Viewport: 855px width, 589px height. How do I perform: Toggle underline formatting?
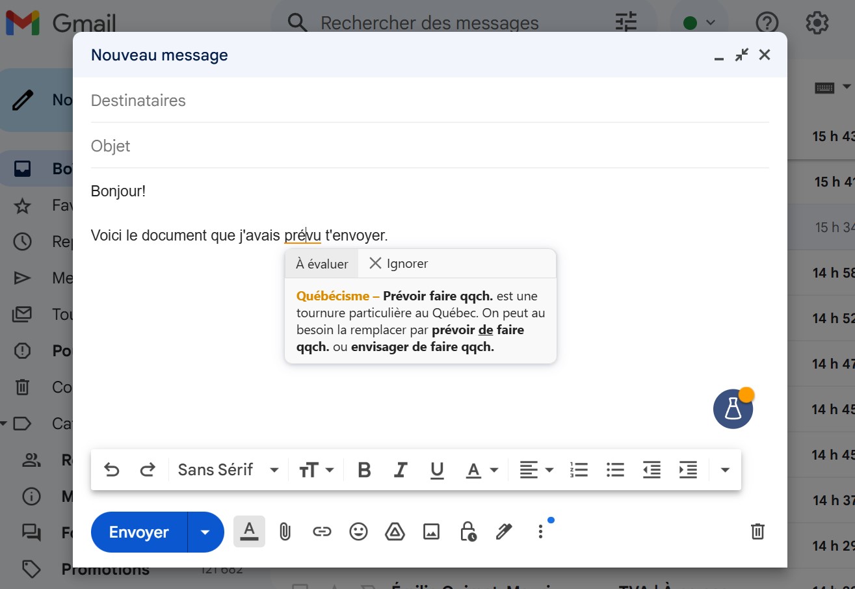click(x=438, y=470)
